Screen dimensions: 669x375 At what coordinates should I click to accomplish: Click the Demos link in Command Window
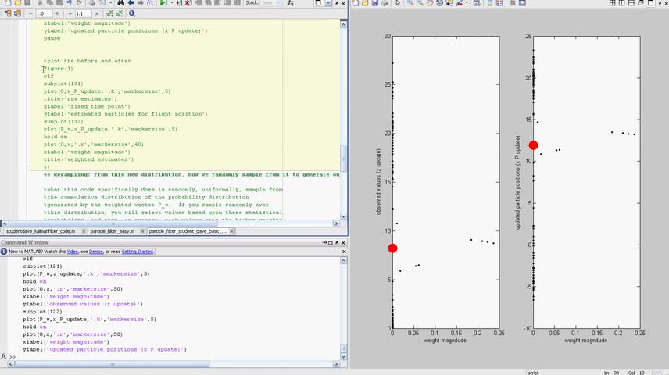[x=95, y=252]
